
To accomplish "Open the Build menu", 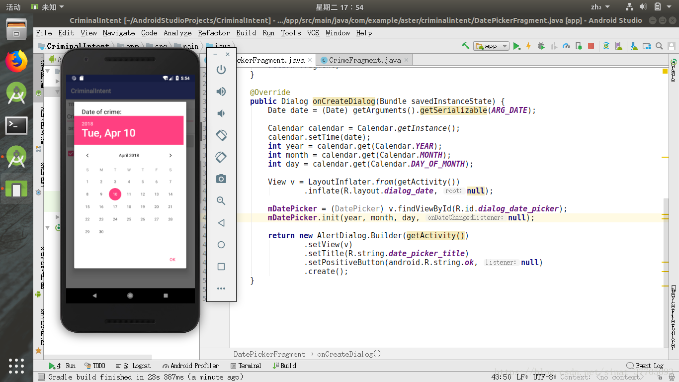I will (x=246, y=33).
